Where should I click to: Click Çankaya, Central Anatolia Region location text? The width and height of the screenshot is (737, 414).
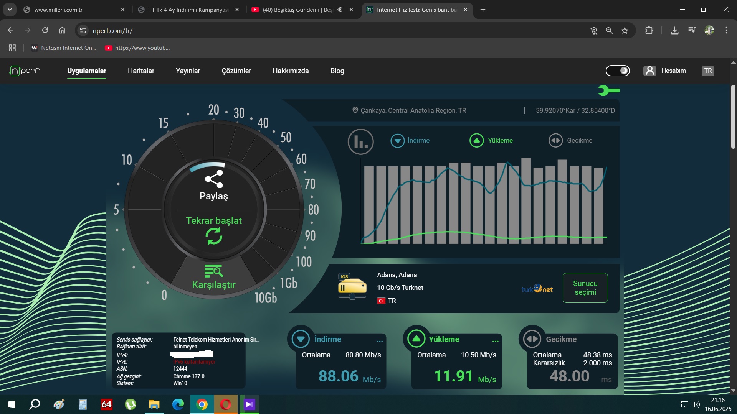(x=413, y=110)
